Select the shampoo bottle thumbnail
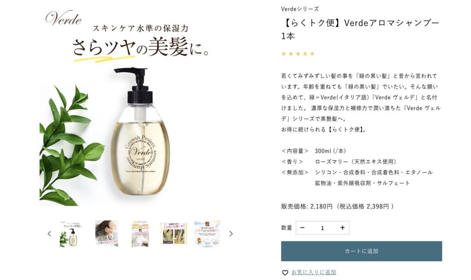This screenshot has width=471, height=280. click(71, 234)
